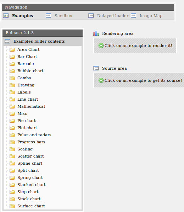Open the Scatter chart examples

click(30, 156)
